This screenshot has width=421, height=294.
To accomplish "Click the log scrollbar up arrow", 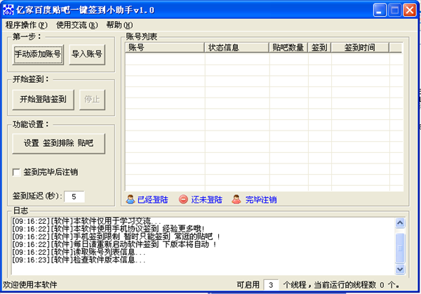I will tap(400, 223).
